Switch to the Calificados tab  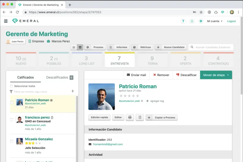click(x=26, y=77)
